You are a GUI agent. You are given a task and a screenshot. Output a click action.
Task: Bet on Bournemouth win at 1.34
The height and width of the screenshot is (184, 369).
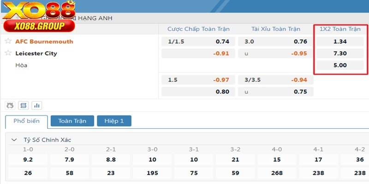pyautogui.click(x=340, y=41)
